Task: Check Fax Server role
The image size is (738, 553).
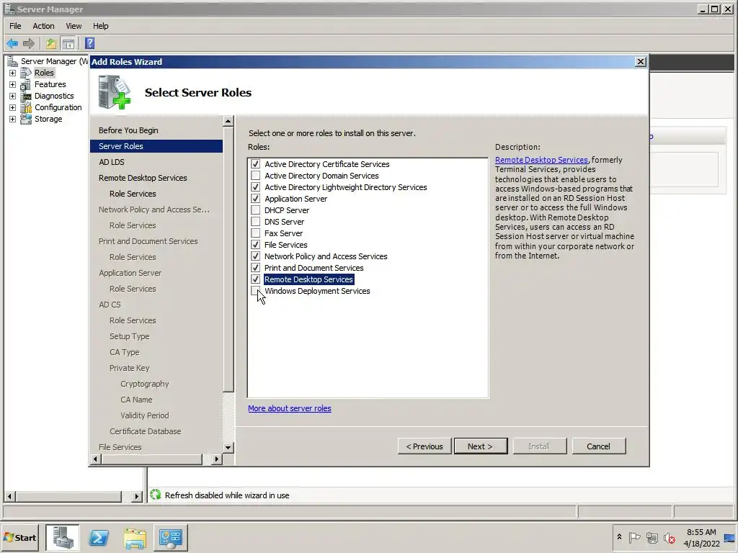Action: [256, 233]
